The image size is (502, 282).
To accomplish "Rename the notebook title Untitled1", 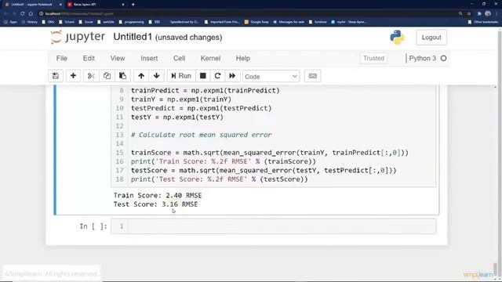I will click(x=133, y=37).
